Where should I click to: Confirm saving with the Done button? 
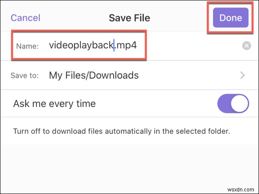point(231,18)
